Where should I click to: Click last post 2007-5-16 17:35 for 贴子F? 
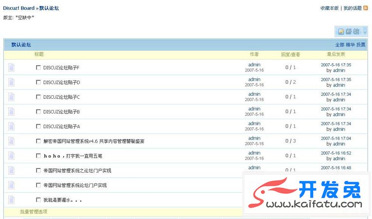click(336, 65)
